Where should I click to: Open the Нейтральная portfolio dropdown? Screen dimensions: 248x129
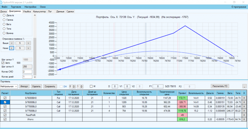9,86
